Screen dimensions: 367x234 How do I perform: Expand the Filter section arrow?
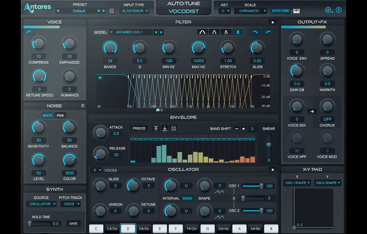(x=273, y=22)
